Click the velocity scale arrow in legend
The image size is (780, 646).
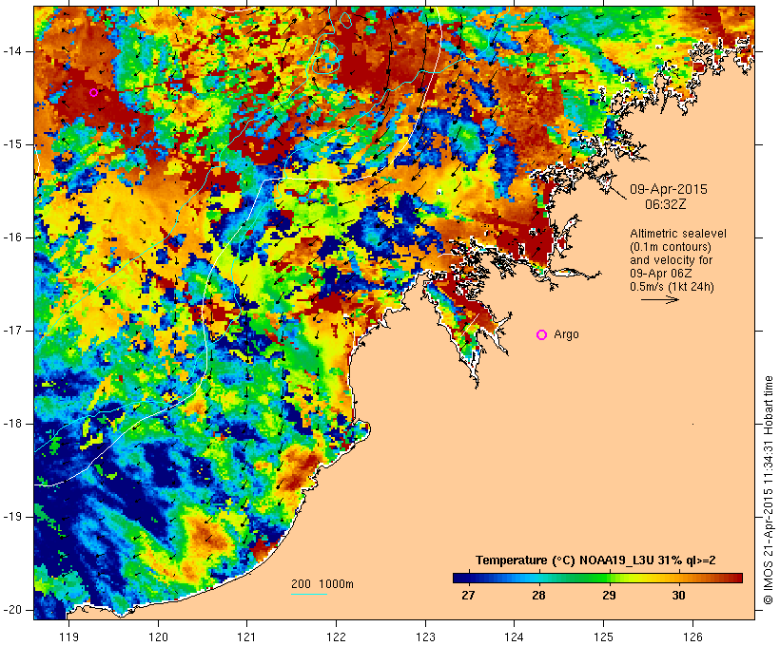click(x=659, y=299)
